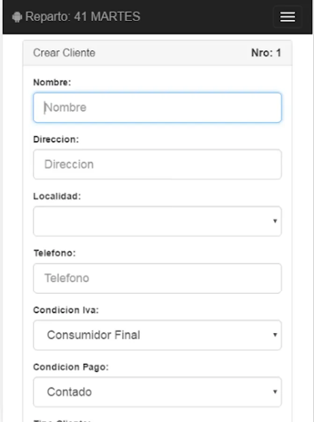Open the Localidad dropdown
Image resolution: width=314 pixels, height=422 pixels.
(x=157, y=221)
